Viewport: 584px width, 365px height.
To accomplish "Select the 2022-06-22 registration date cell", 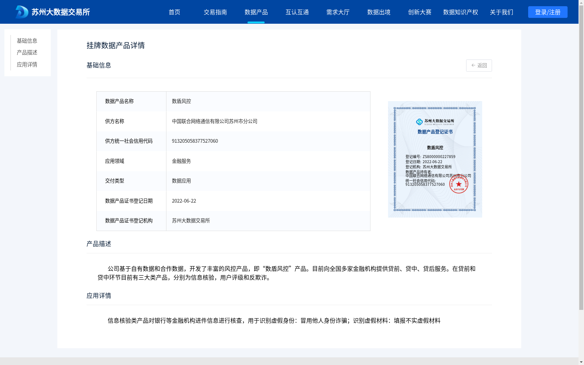I will point(268,201).
